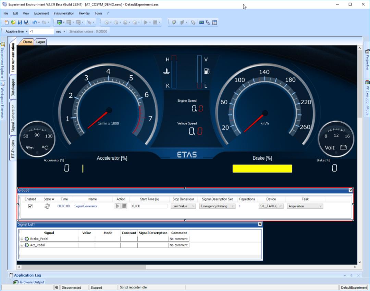Click the Open file folder icon
The image size is (370, 291).
[13, 23]
